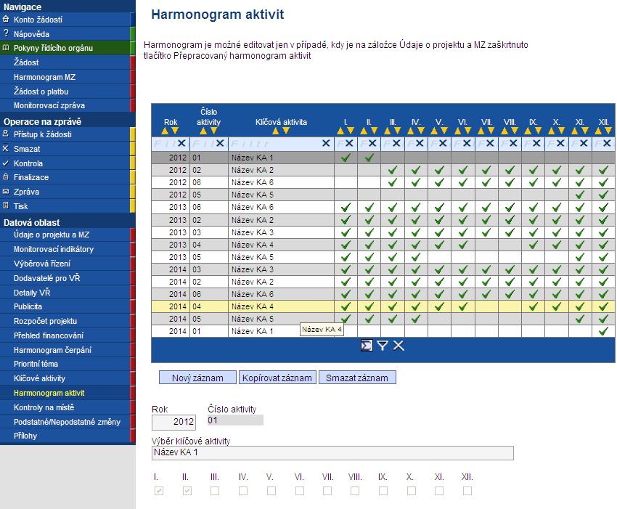The width and height of the screenshot is (617, 509).
Task: Sort month I. column ascending
Action: pos(340,131)
